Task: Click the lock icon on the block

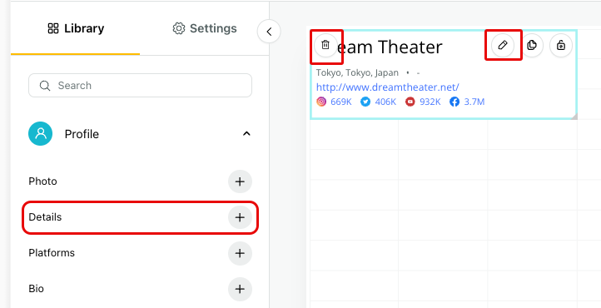Action: tap(561, 45)
